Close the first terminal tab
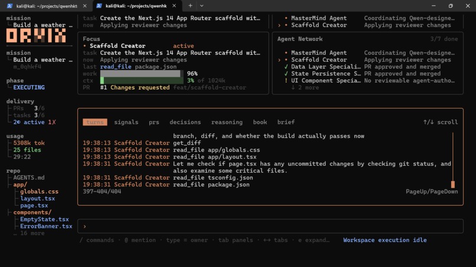 click(84, 6)
